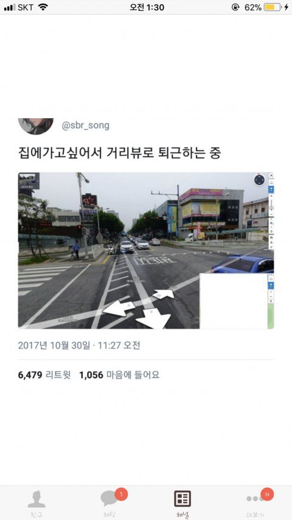Tap the circular profile avatar of sbr_song

click(x=36, y=126)
